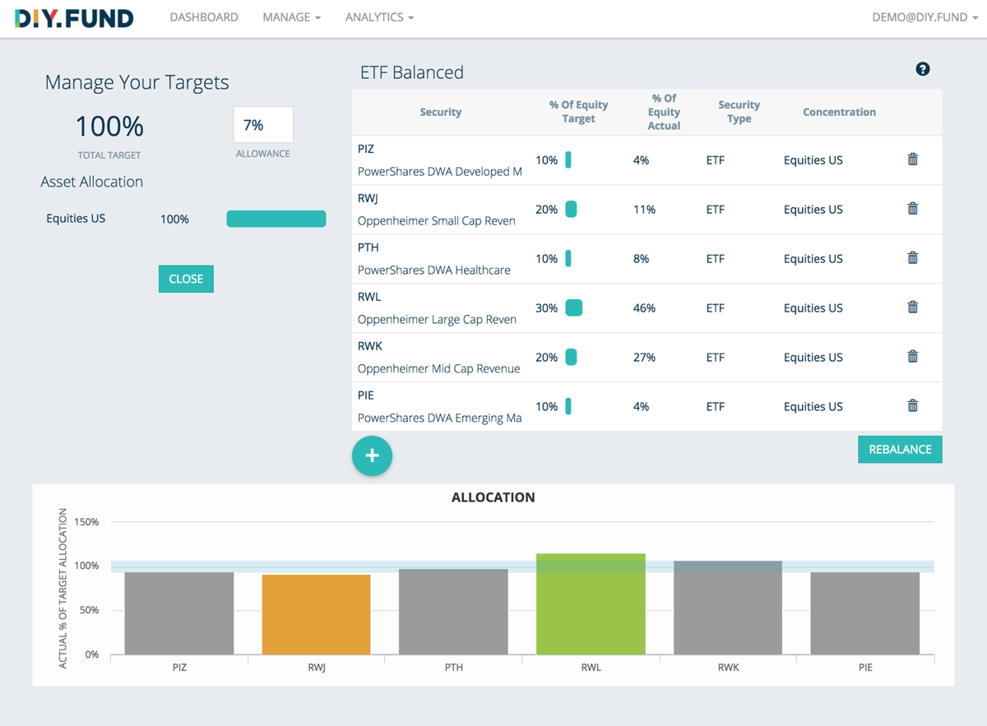The height and width of the screenshot is (726, 987).
Task: Open the Manage dropdown menu
Action: coord(292,17)
